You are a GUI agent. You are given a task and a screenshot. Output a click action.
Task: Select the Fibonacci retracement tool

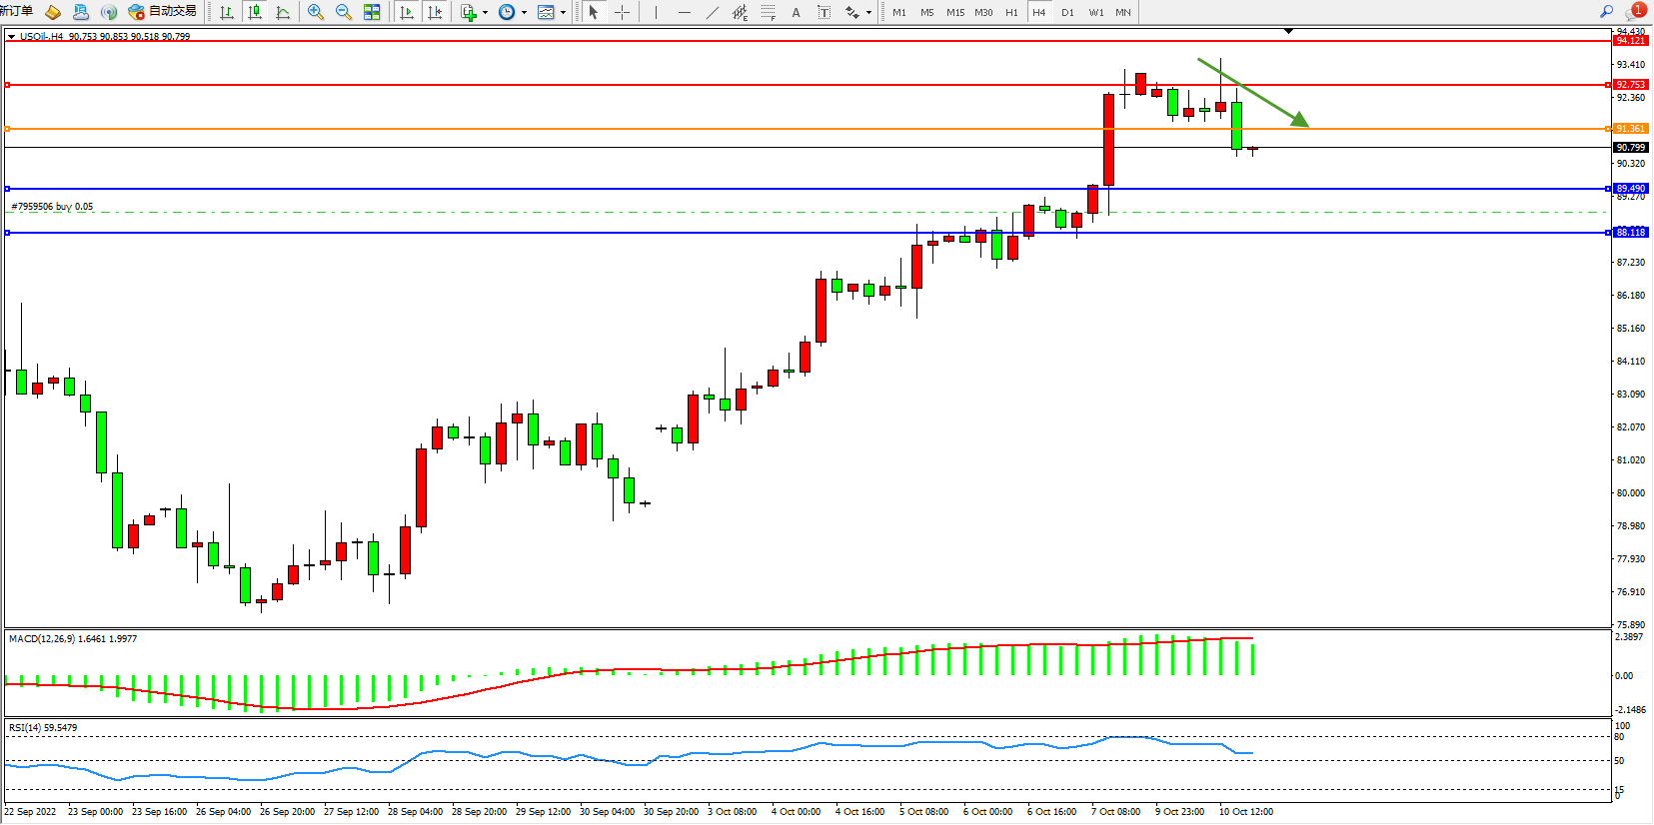click(768, 12)
